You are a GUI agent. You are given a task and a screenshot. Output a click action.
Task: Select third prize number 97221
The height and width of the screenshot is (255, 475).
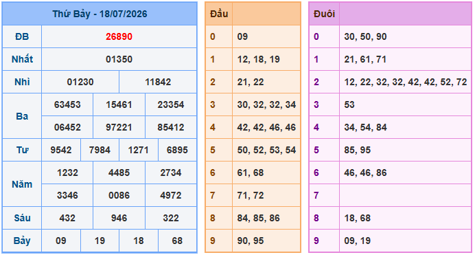tap(119, 127)
